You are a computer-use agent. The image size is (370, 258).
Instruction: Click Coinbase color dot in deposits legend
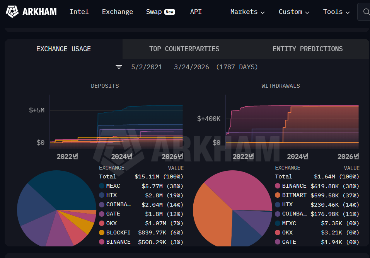click(102, 204)
